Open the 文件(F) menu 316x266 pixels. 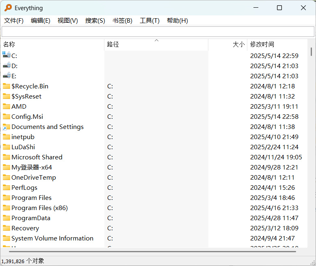coord(14,21)
